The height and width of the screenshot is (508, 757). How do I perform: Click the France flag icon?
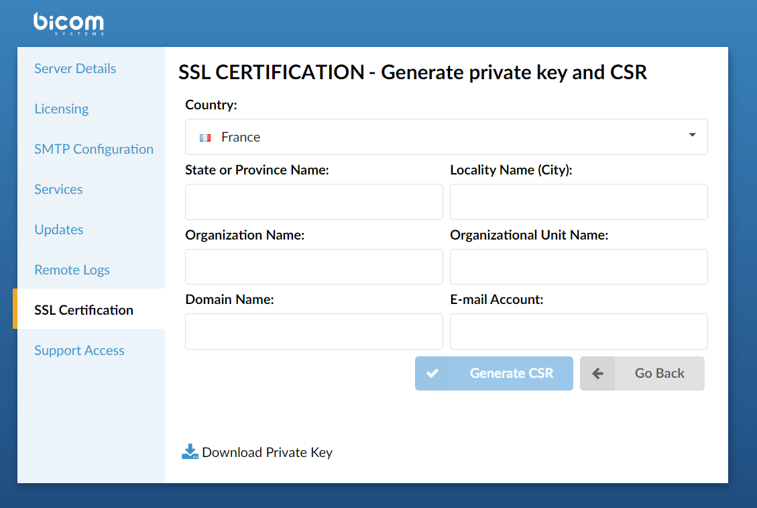pyautogui.click(x=205, y=138)
